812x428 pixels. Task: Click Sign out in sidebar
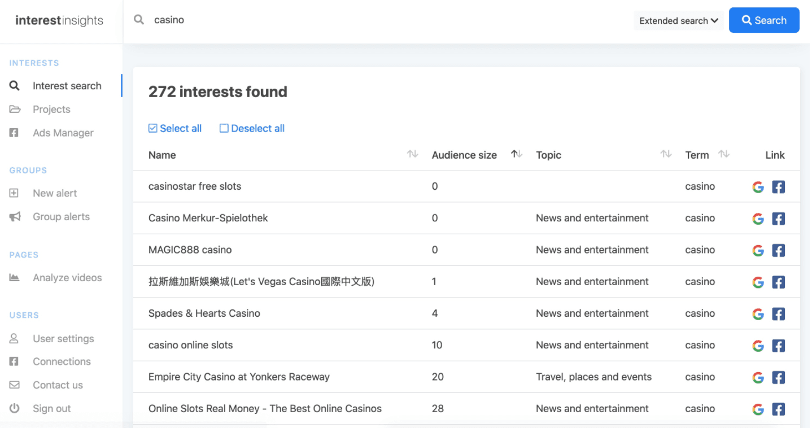[52, 408]
